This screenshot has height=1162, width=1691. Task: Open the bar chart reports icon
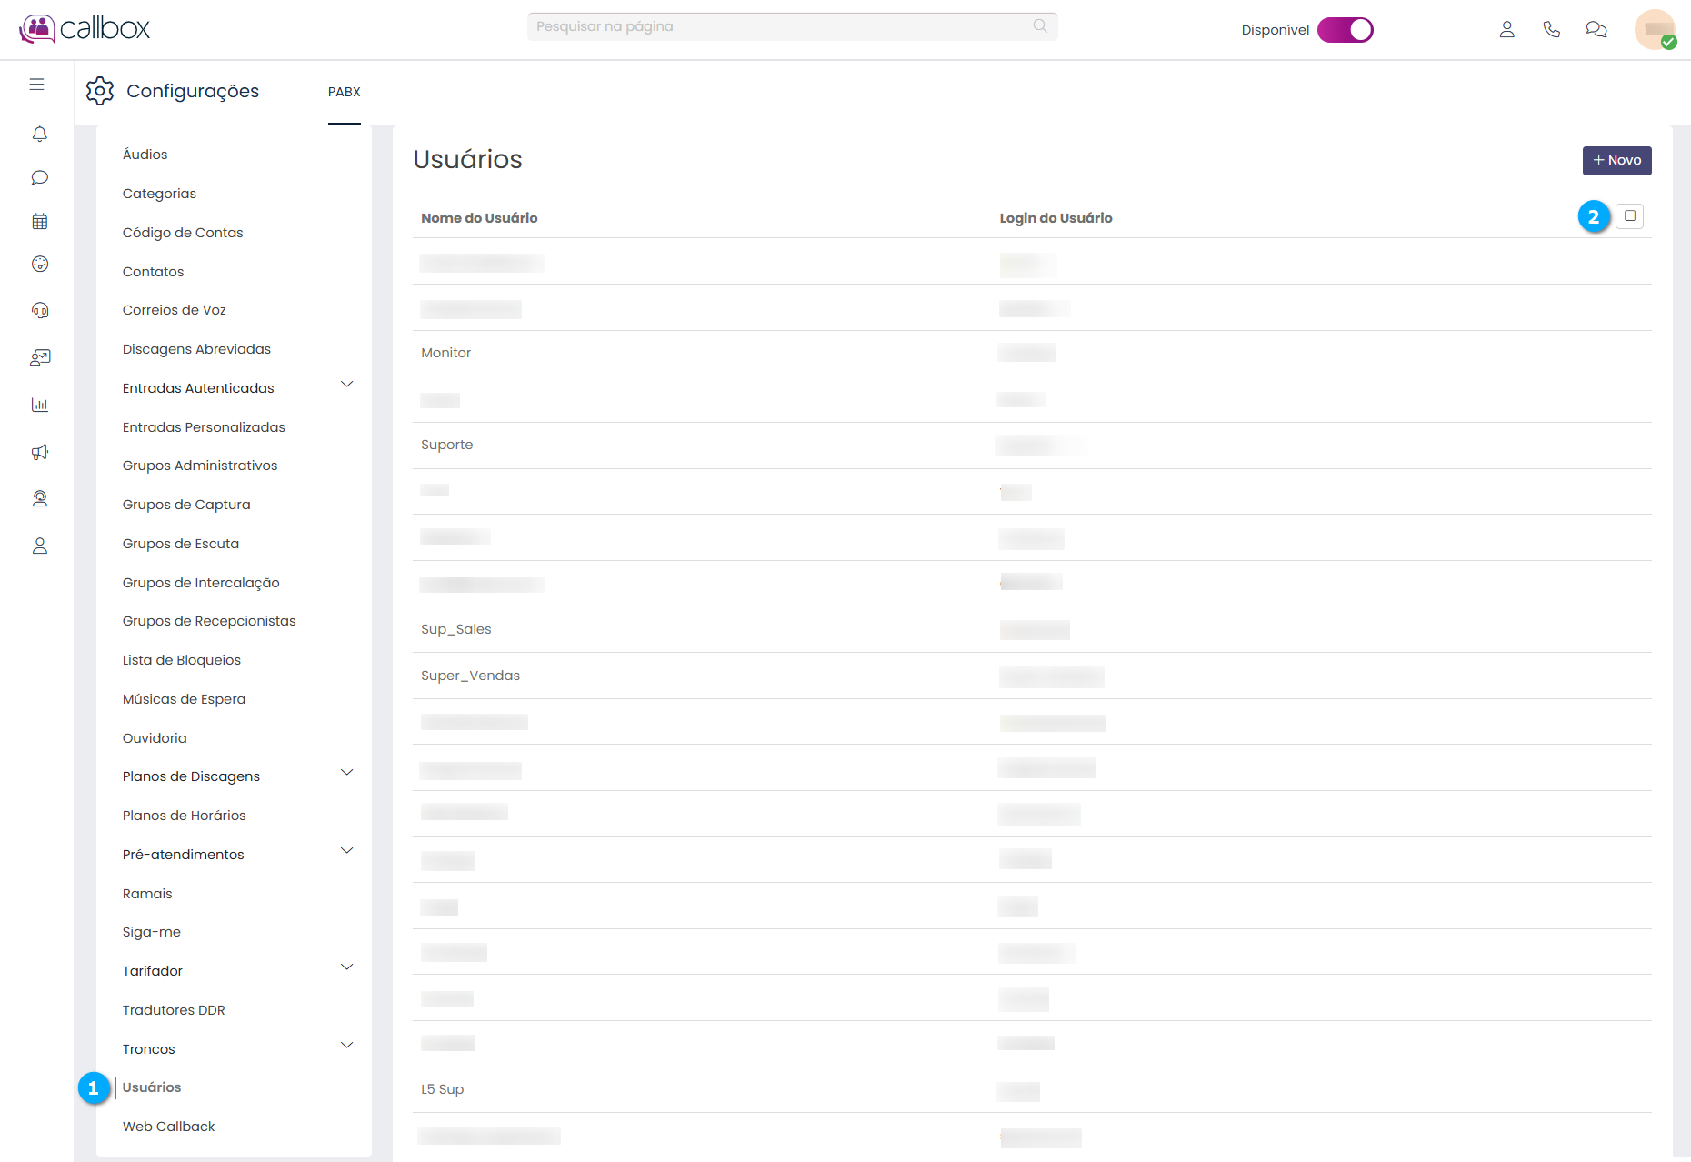click(x=39, y=405)
